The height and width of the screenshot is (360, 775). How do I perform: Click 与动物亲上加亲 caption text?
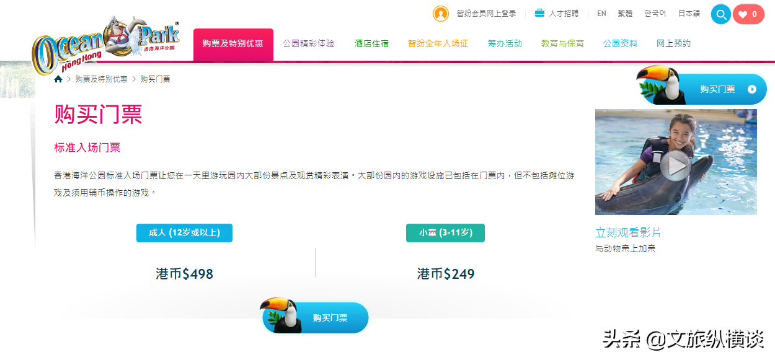click(626, 248)
